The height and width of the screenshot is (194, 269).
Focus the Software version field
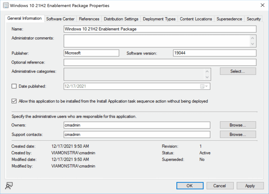coord(214,53)
